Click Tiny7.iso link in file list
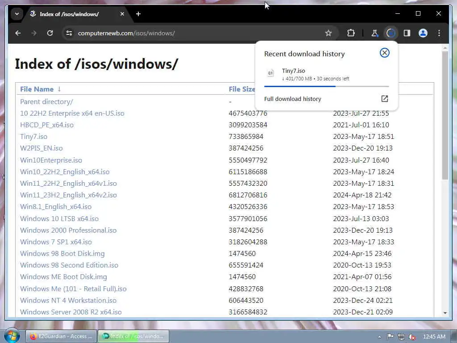 click(33, 137)
